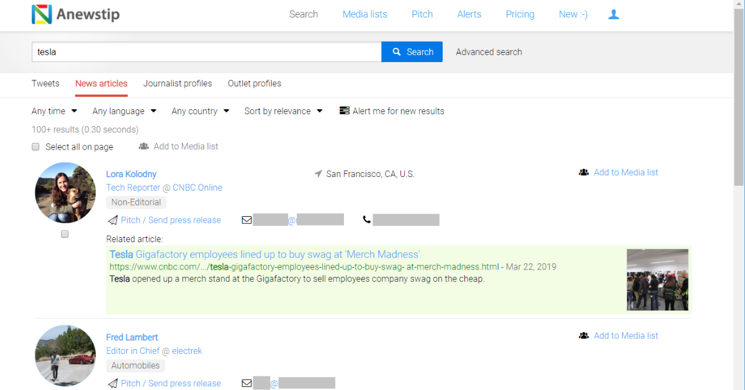Screen dimensions: 745x390
Task: Go to Media lists in the top navigation
Action: point(365,14)
